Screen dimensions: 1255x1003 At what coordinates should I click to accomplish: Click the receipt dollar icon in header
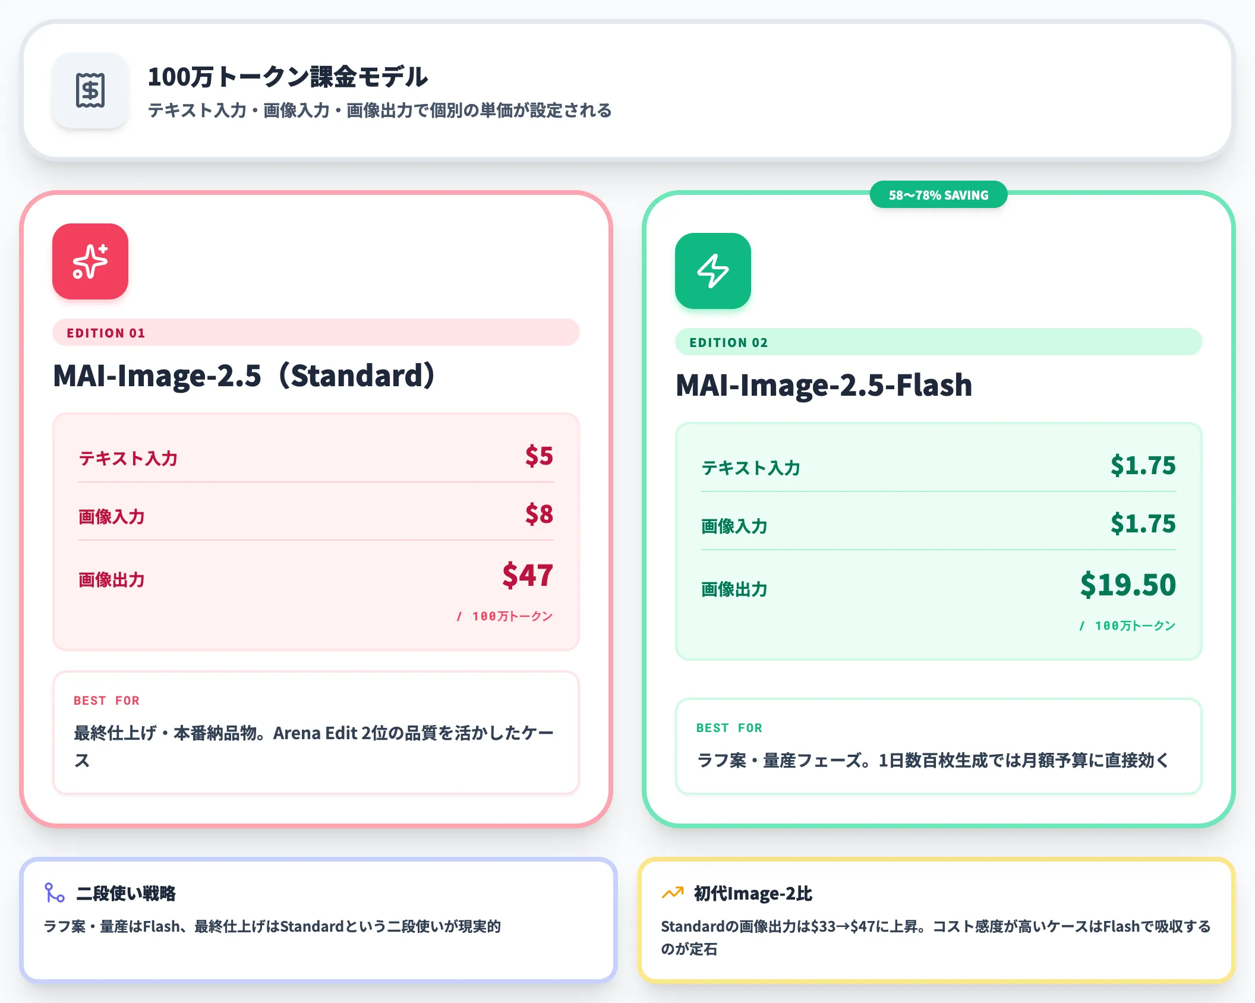[90, 90]
